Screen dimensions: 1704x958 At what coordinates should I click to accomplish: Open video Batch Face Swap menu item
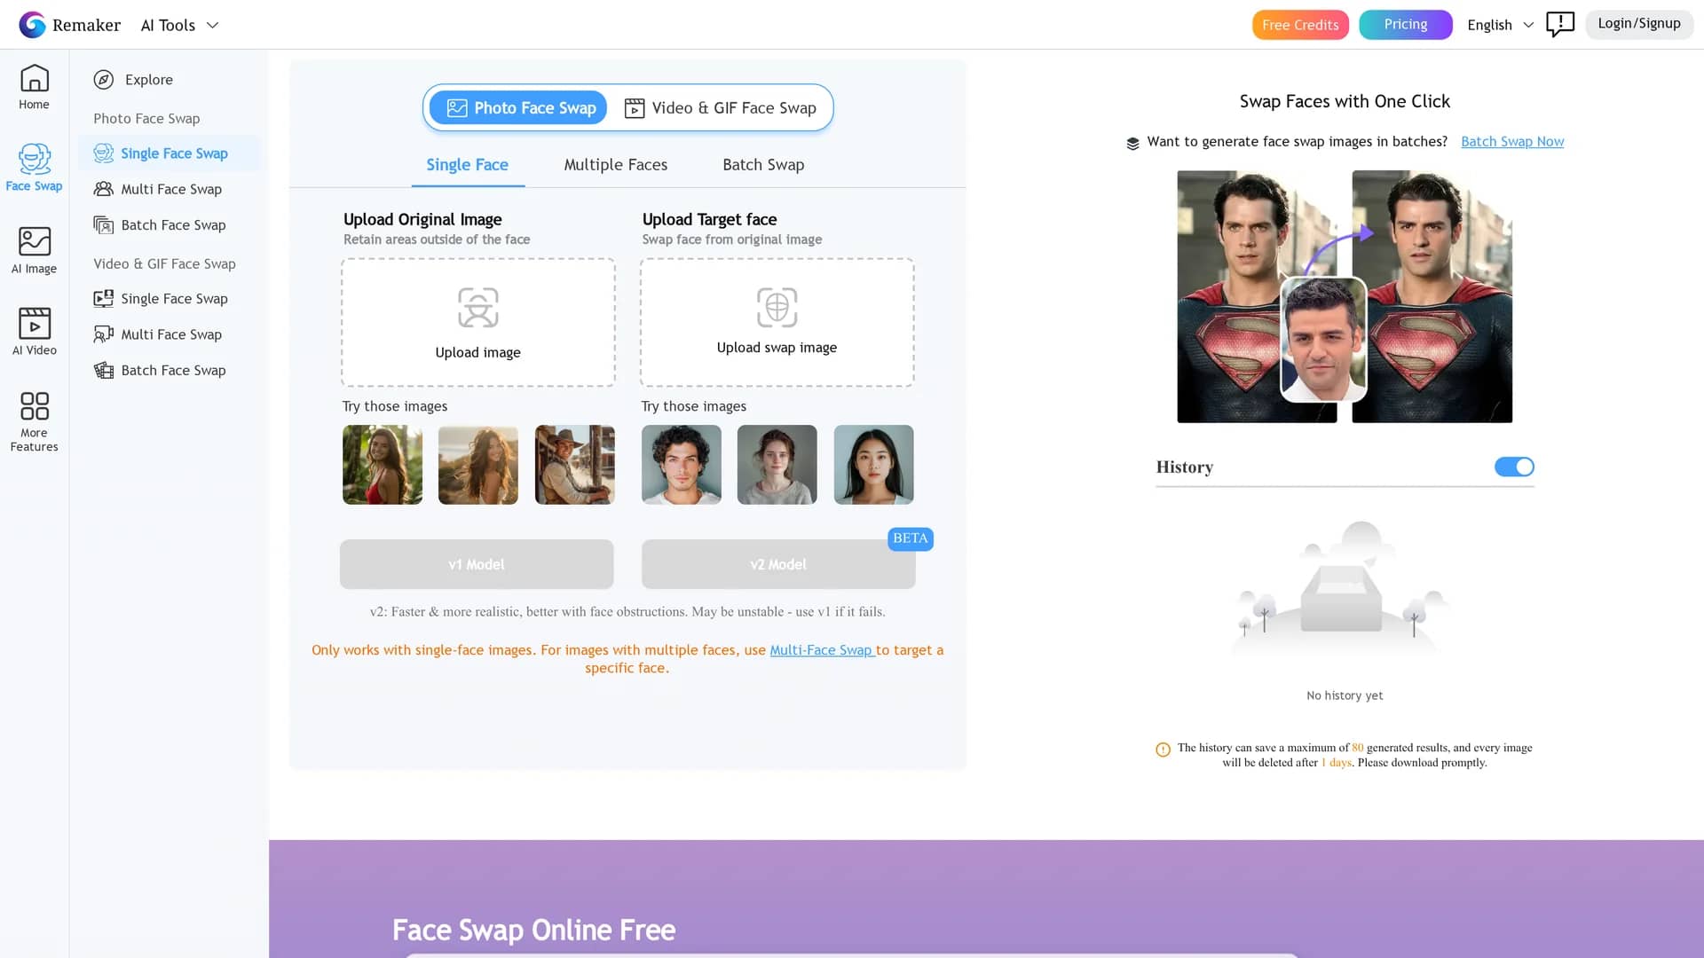[x=169, y=371]
